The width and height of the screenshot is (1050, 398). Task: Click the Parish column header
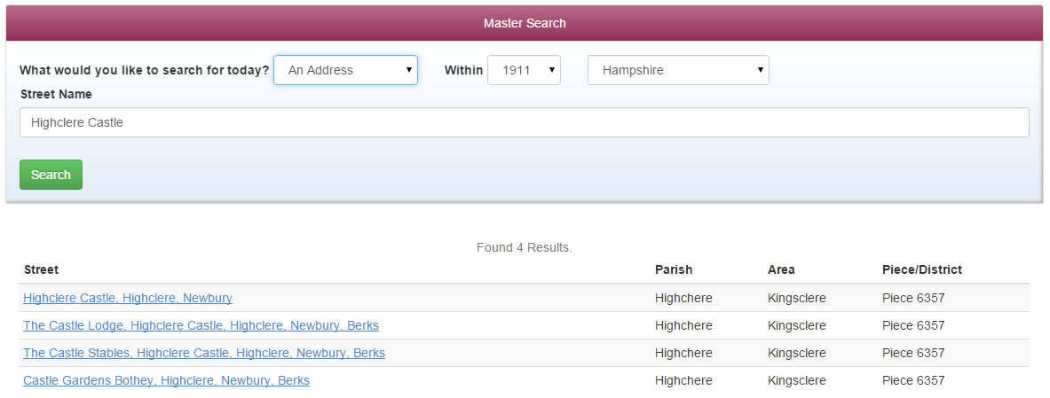click(674, 269)
